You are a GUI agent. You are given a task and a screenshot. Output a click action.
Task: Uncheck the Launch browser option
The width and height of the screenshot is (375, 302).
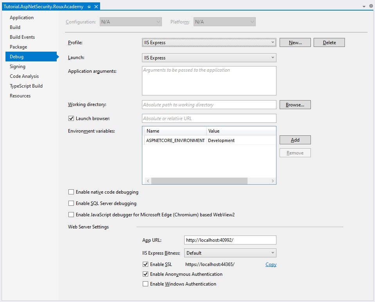(71, 118)
